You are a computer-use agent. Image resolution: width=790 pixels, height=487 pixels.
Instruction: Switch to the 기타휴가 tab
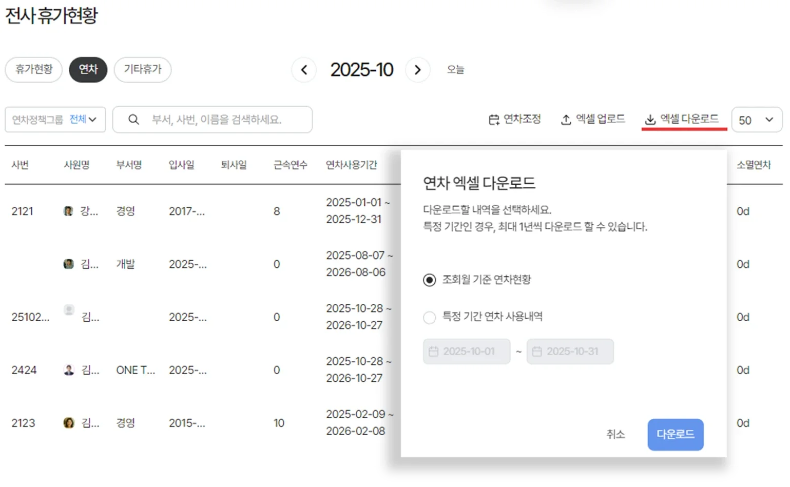[x=142, y=70]
